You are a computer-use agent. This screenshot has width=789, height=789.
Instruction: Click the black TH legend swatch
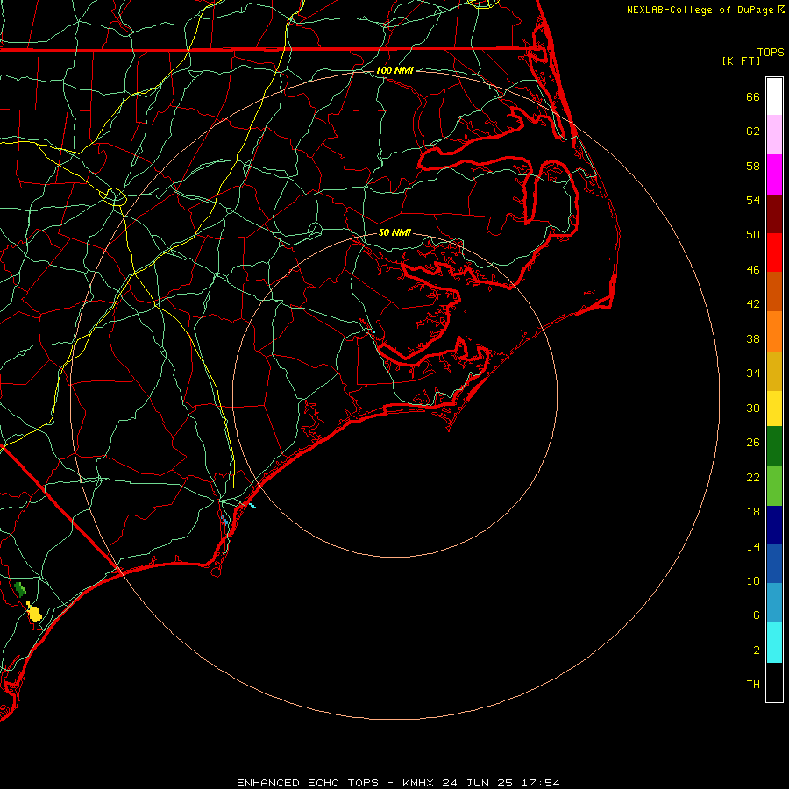point(774,682)
